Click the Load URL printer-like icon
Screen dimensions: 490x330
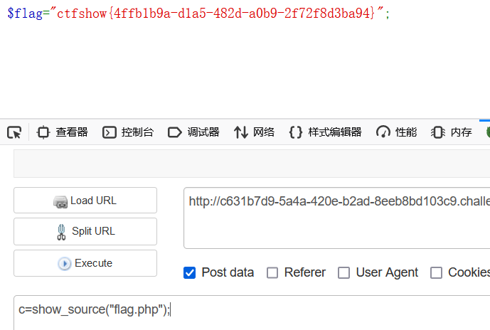pyautogui.click(x=60, y=202)
